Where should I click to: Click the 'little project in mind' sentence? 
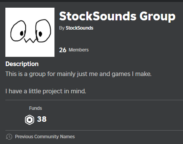coord(46,91)
